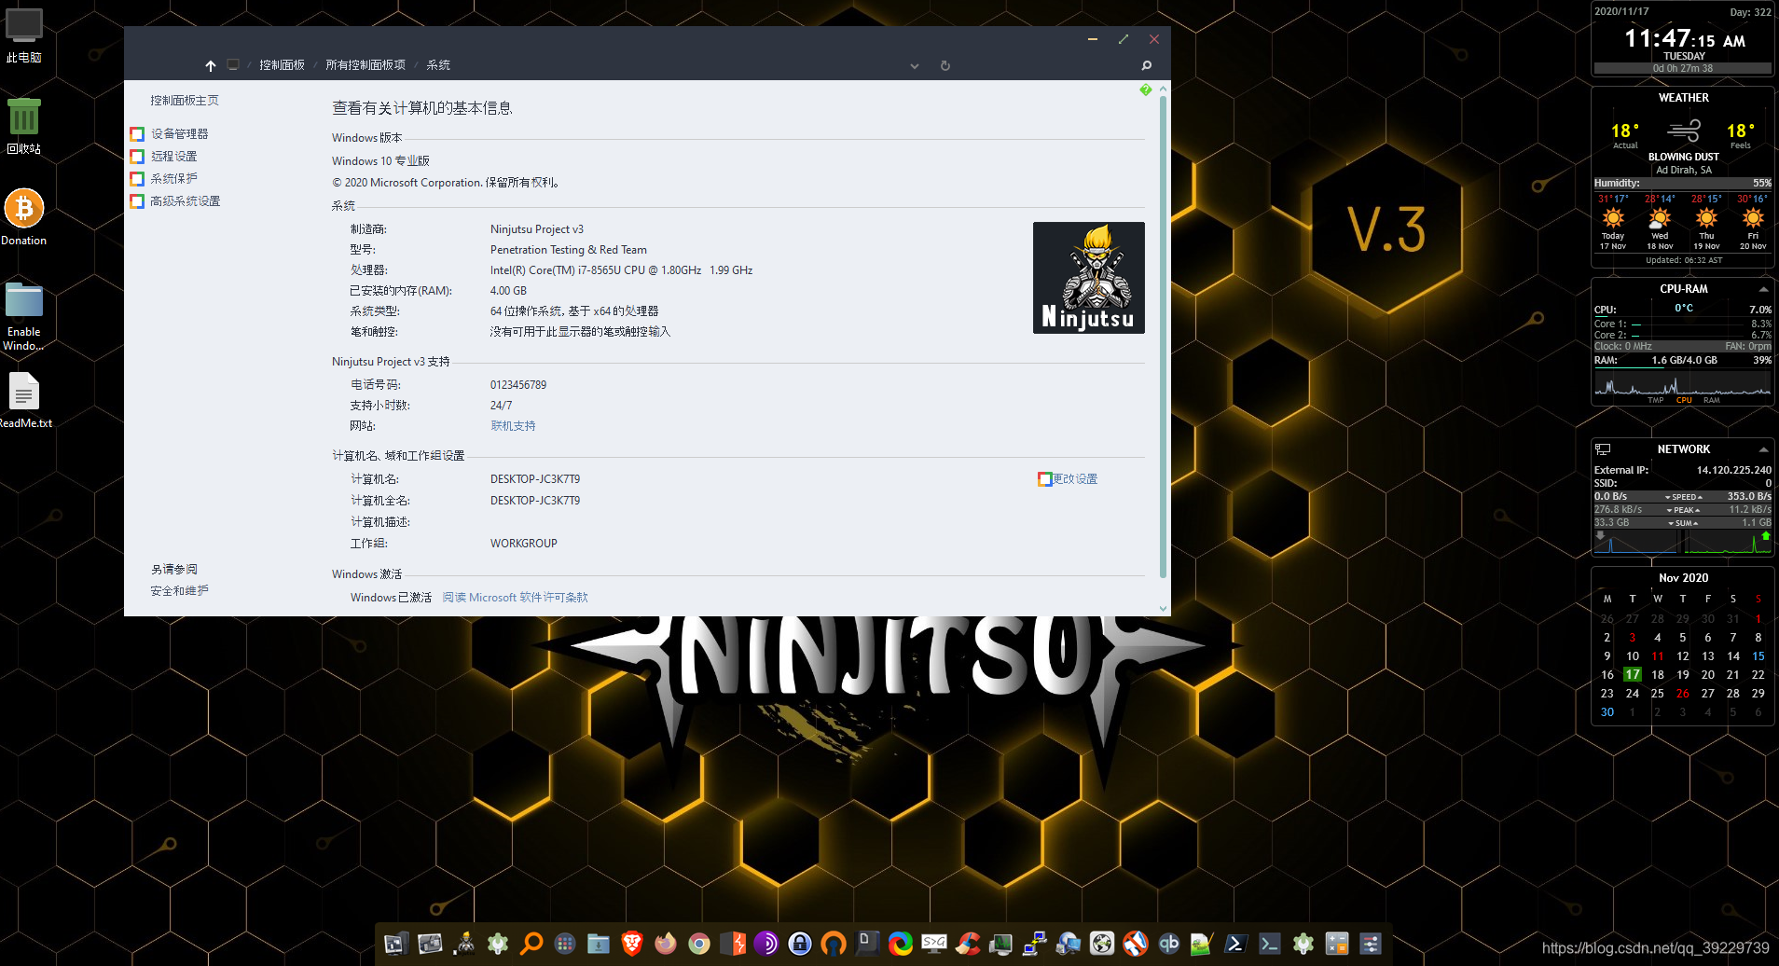
Task: Click the External IP address value
Action: pos(1734,471)
